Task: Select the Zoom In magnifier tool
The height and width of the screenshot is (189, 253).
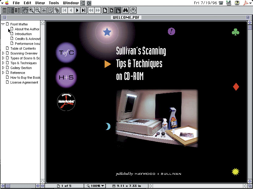Action: coord(31,10)
